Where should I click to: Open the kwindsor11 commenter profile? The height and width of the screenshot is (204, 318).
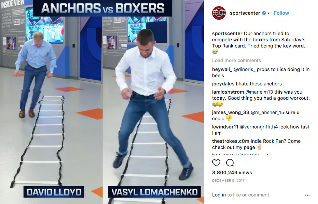point(225,127)
